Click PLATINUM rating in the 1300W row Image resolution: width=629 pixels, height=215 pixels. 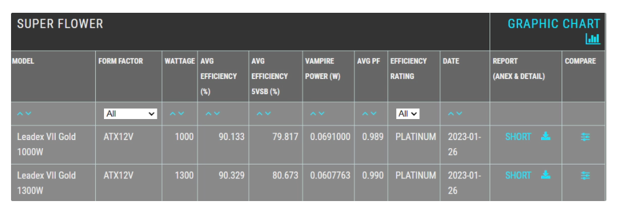pyautogui.click(x=416, y=175)
